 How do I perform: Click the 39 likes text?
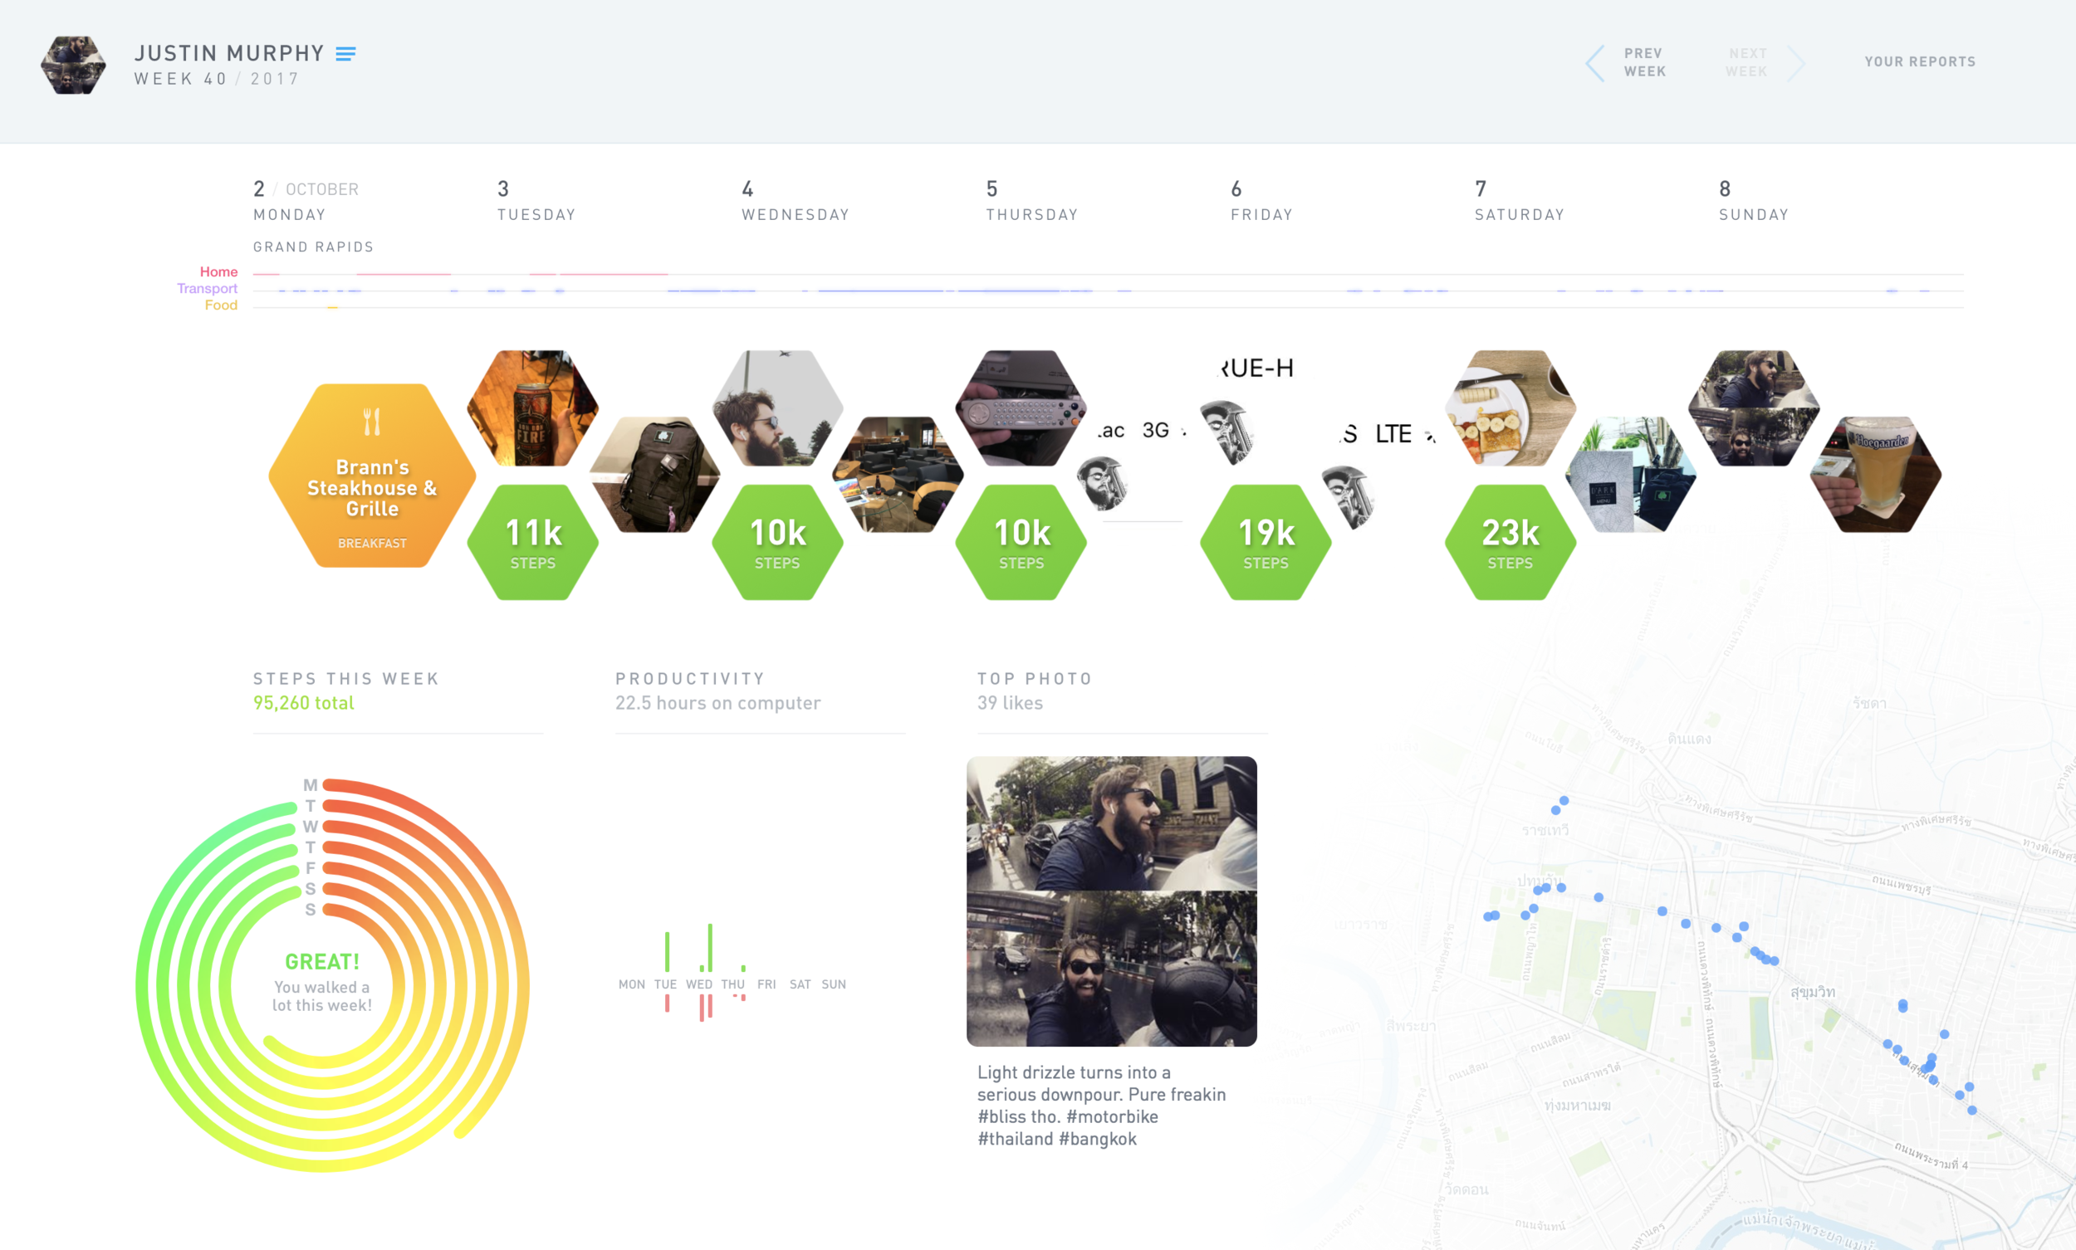tap(1010, 702)
